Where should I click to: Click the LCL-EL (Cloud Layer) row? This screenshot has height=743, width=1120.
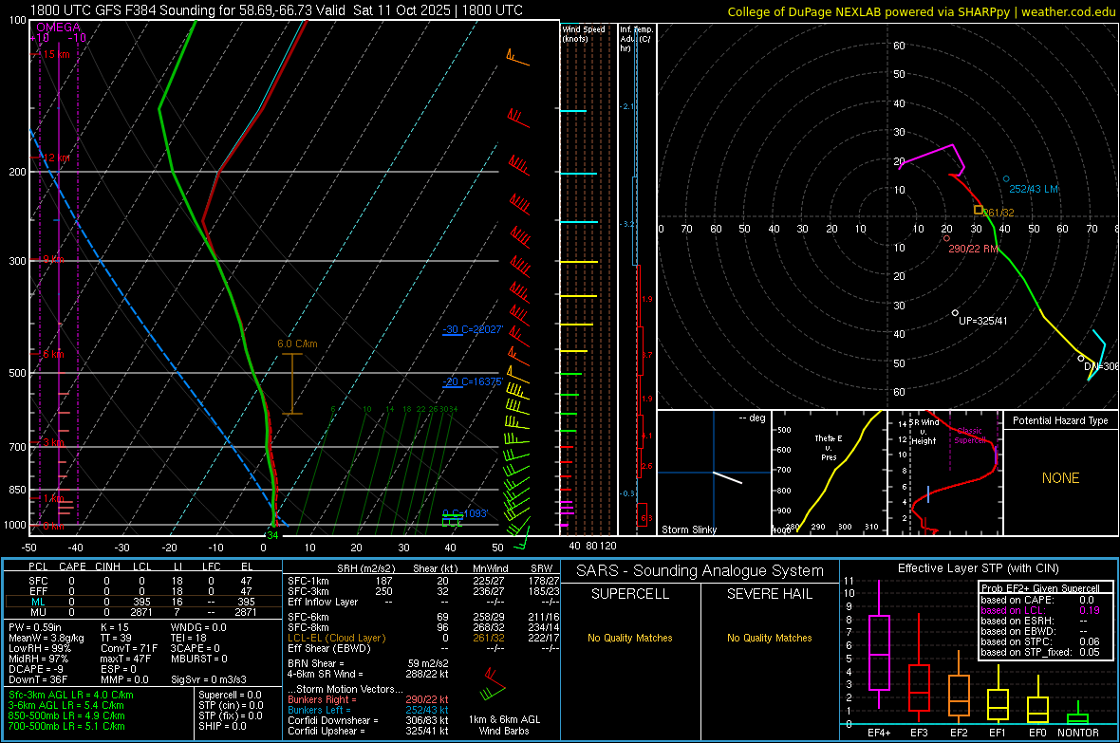tap(423, 638)
